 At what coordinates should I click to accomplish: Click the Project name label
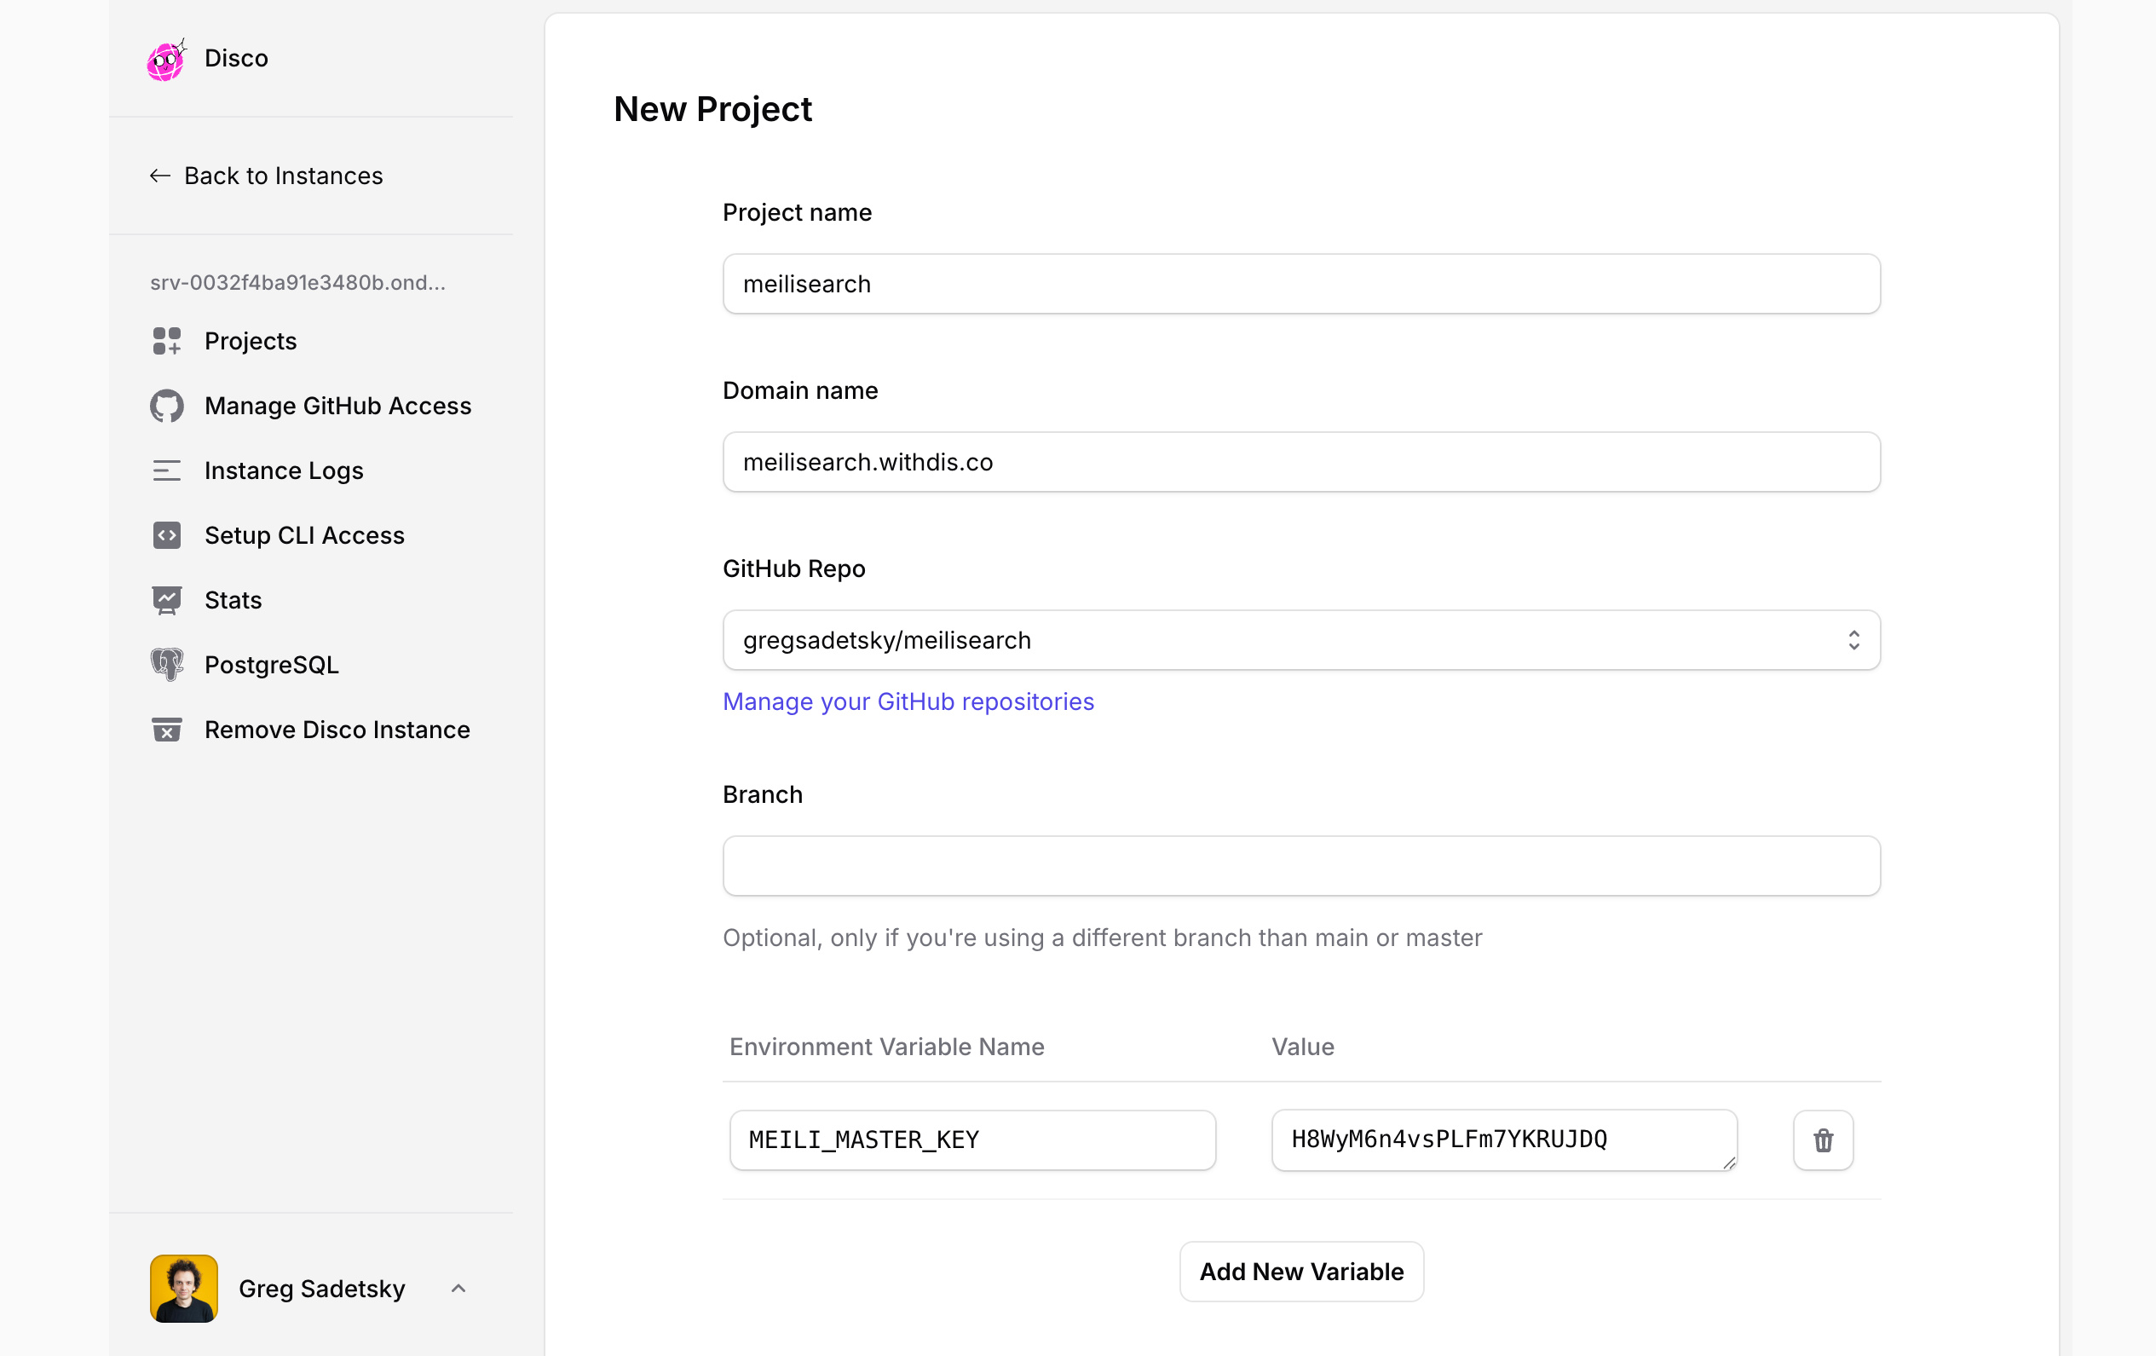click(x=797, y=212)
